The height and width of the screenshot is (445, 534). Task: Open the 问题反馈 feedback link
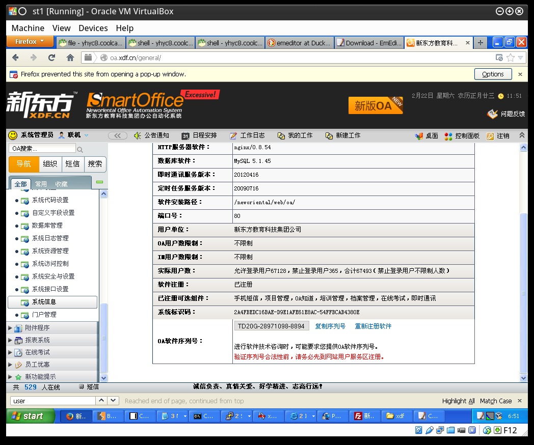[506, 114]
